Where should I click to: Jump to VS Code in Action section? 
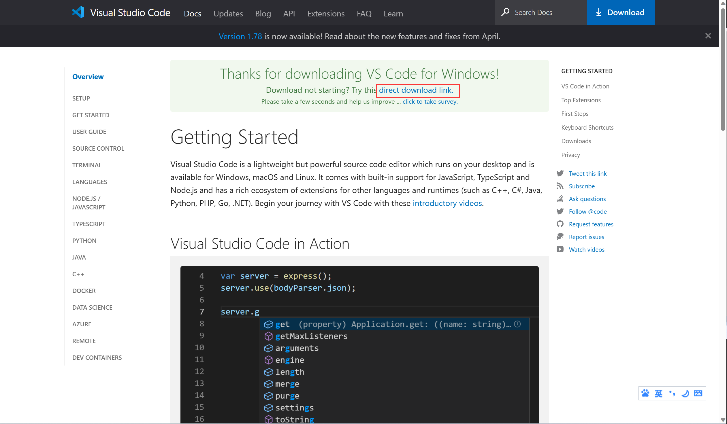pyautogui.click(x=585, y=86)
